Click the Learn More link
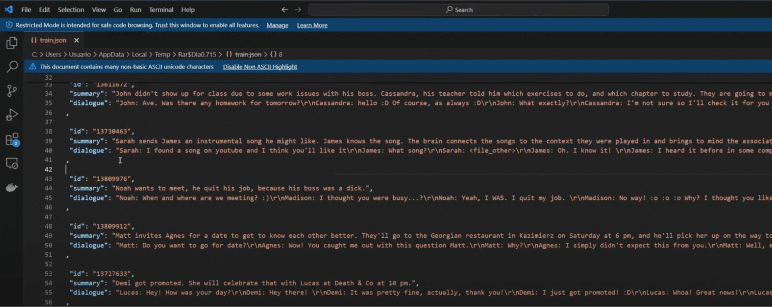This screenshot has height=307, width=772. point(312,25)
